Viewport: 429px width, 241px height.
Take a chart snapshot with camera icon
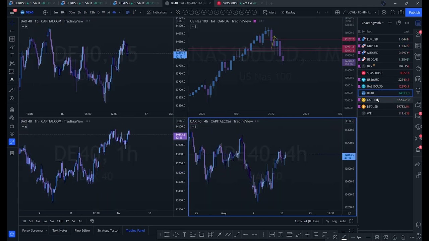pos(401,12)
